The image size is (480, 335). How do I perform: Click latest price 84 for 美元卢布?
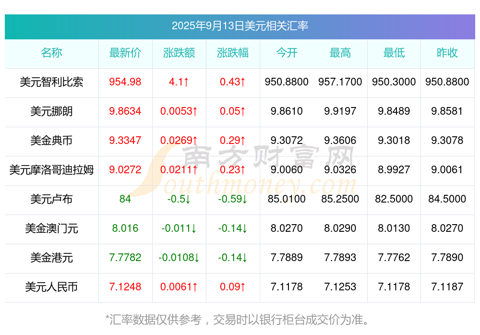click(125, 199)
